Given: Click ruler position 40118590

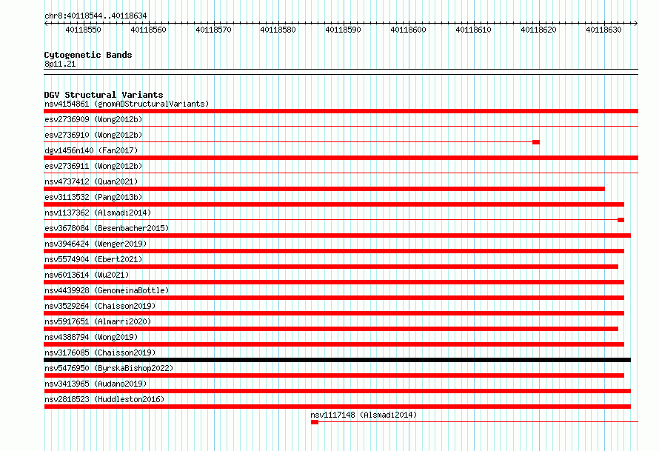Looking at the screenshot, I should click(343, 30).
